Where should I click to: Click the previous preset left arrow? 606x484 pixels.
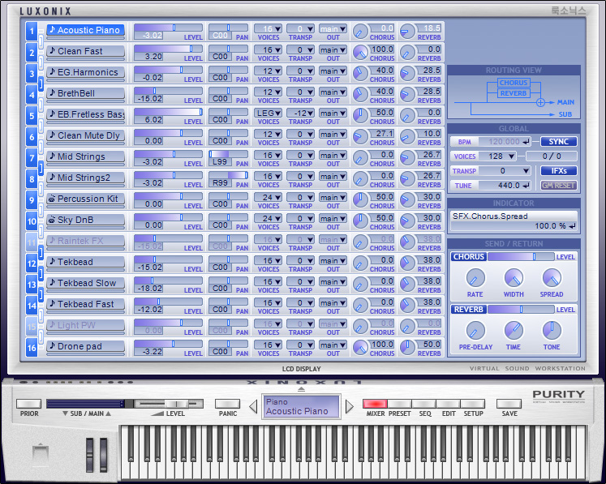pyautogui.click(x=253, y=406)
